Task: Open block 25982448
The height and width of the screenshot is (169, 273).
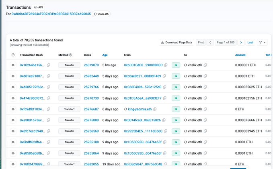Action: click(x=91, y=76)
